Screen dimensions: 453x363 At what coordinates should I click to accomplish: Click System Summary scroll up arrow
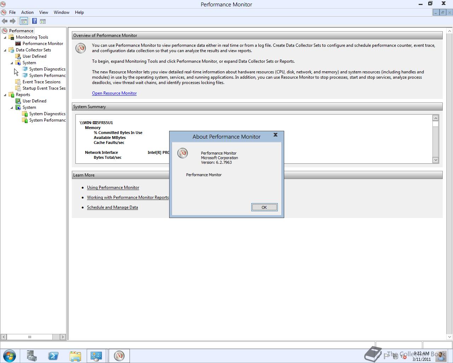tap(436, 118)
